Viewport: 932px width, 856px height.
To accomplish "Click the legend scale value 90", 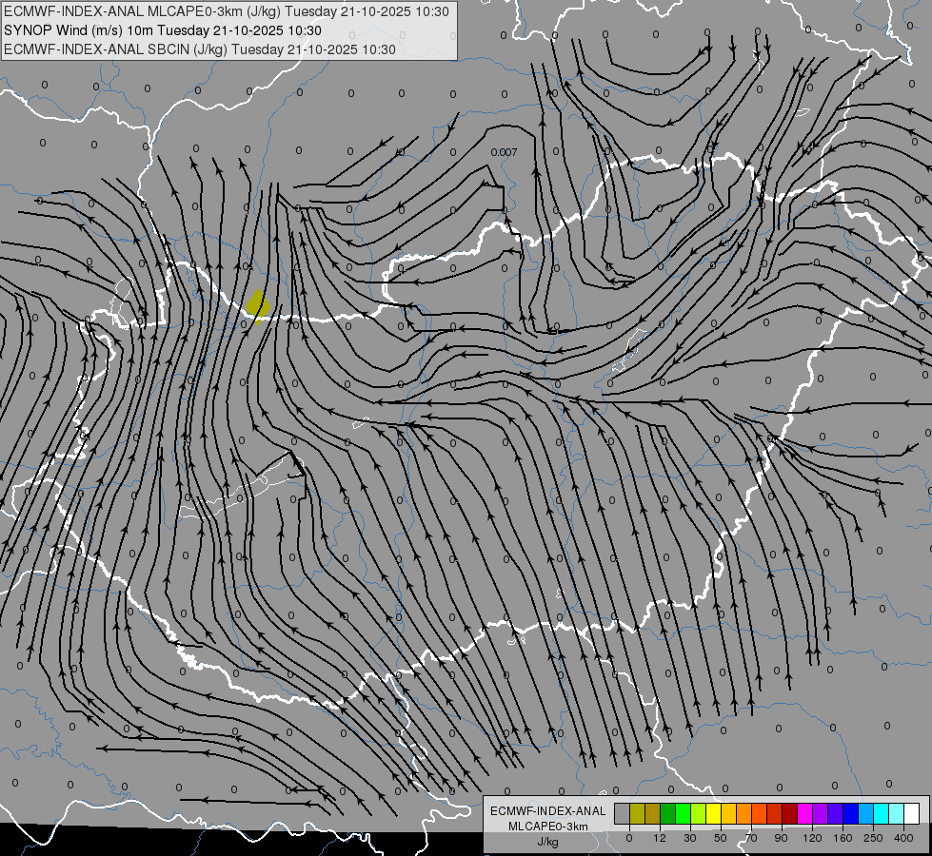I will [x=782, y=838].
